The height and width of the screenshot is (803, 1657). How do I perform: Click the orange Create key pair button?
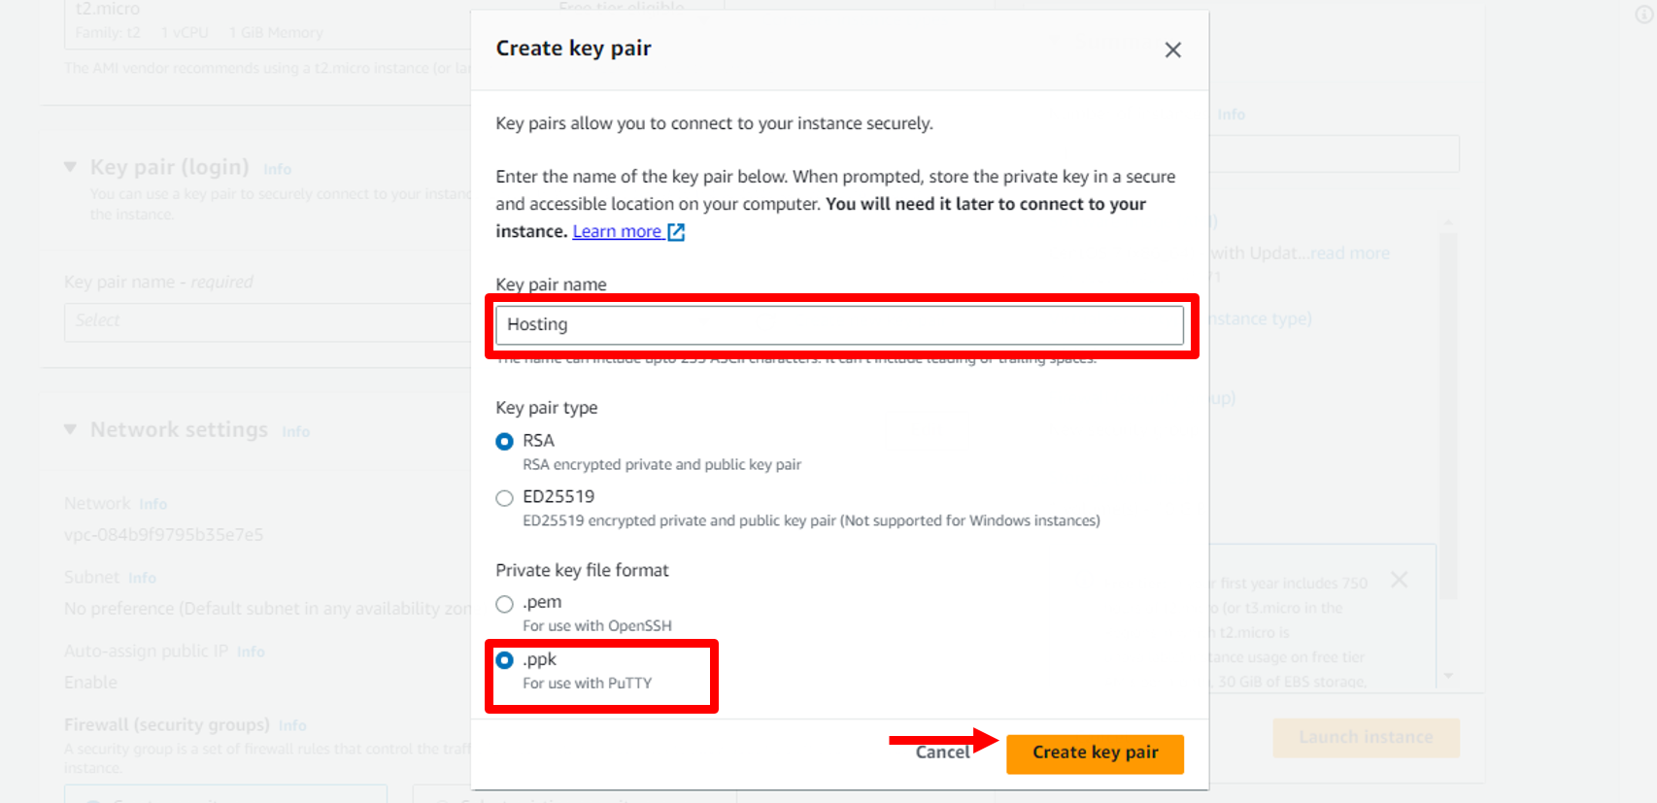(x=1095, y=753)
